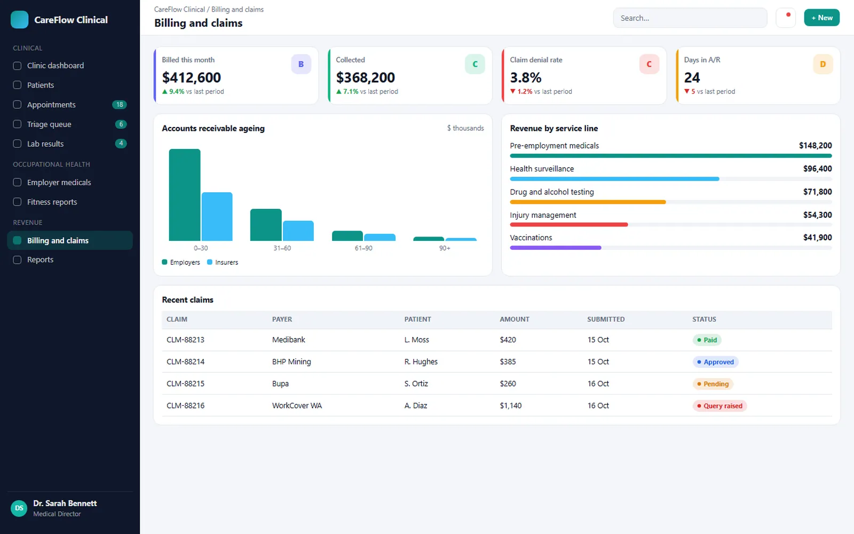854x534 pixels.
Task: Click the Lab results sidebar icon
Action: coord(17,144)
